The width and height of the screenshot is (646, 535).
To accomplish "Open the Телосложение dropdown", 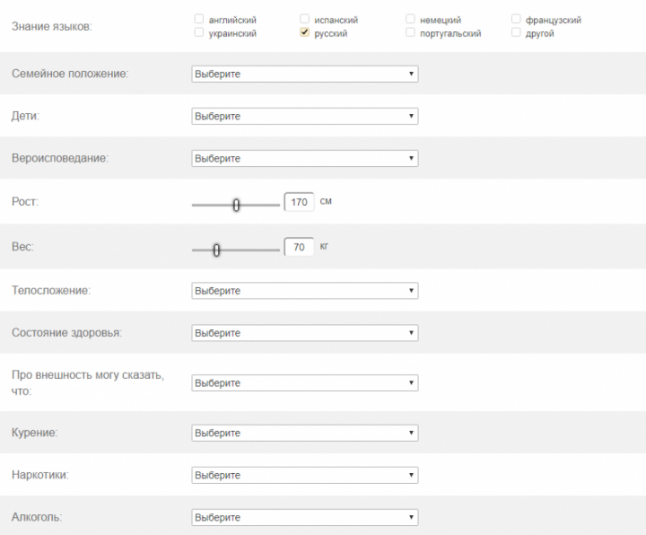I will click(x=305, y=291).
